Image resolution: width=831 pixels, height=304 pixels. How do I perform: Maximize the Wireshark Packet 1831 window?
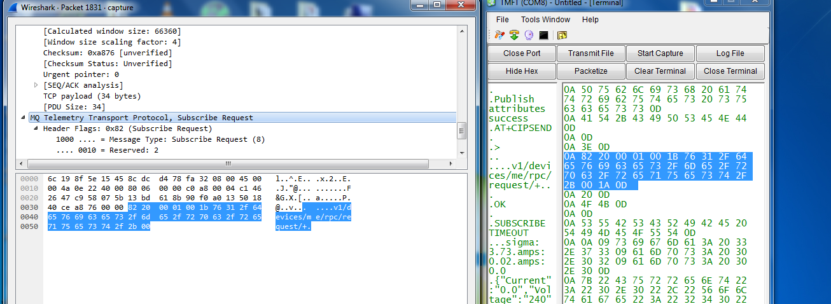coord(436,4)
